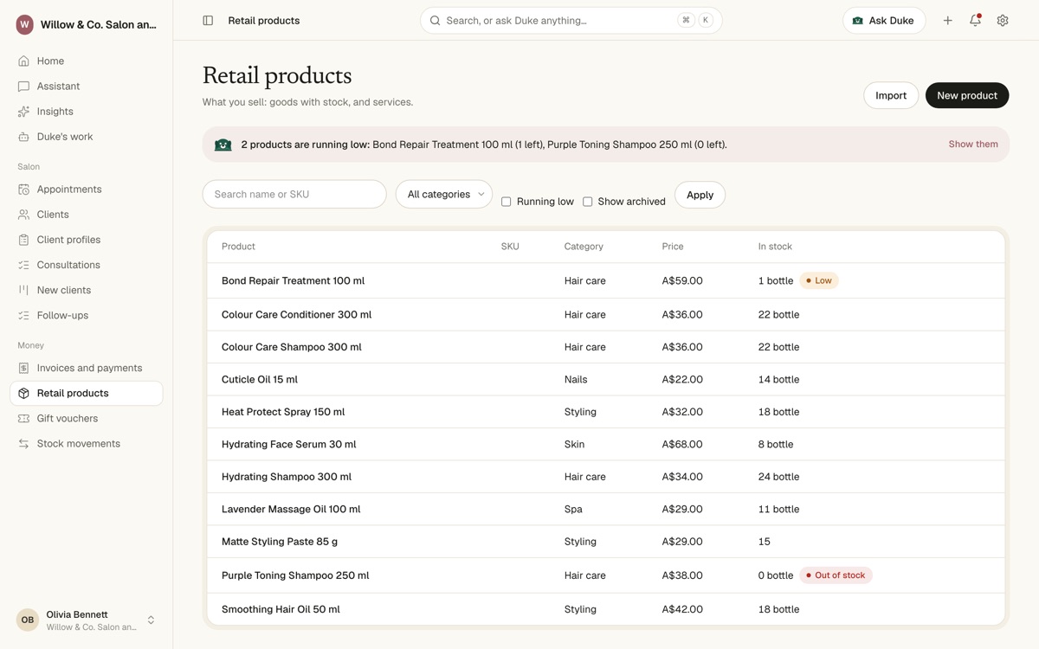Click the Nails category cell

(x=576, y=379)
